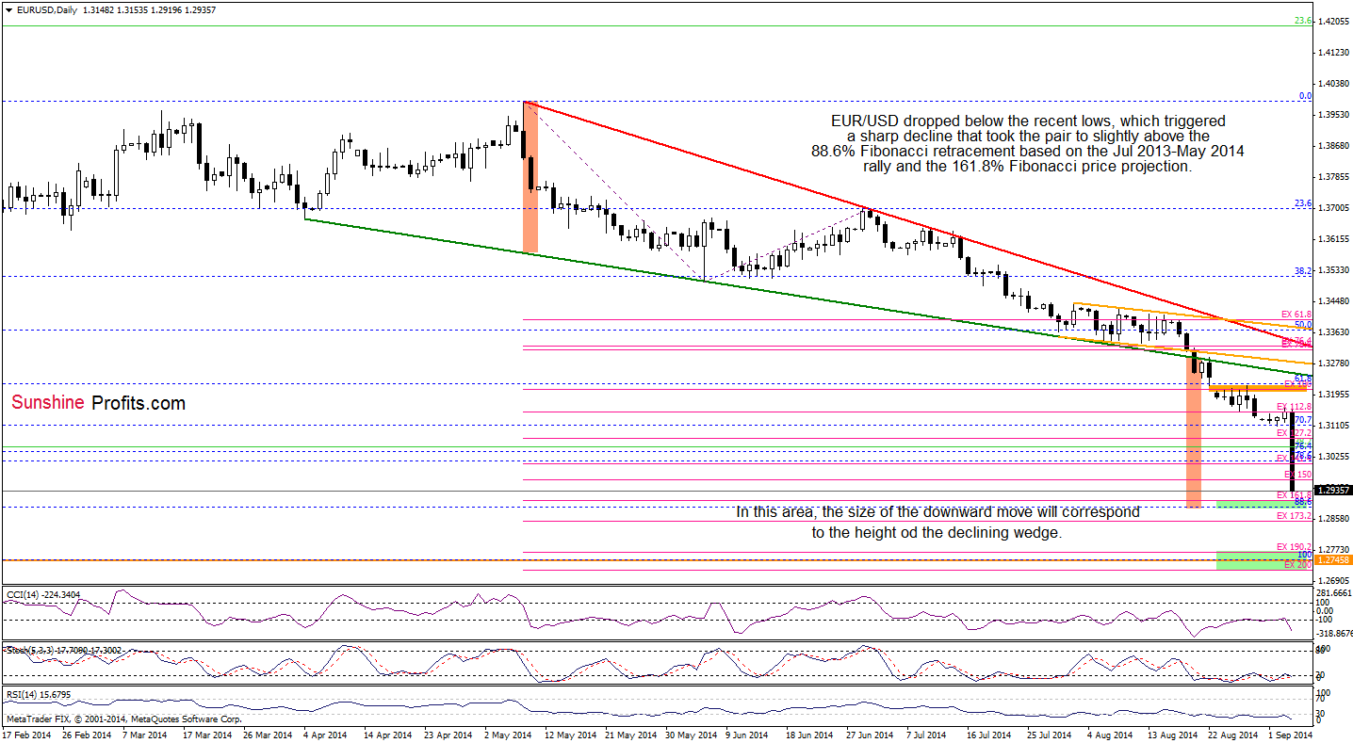Image resolution: width=1353 pixels, height=743 pixels.
Task: Click the blue 38.2 Fibonacci retracement label
Action: tap(1303, 270)
